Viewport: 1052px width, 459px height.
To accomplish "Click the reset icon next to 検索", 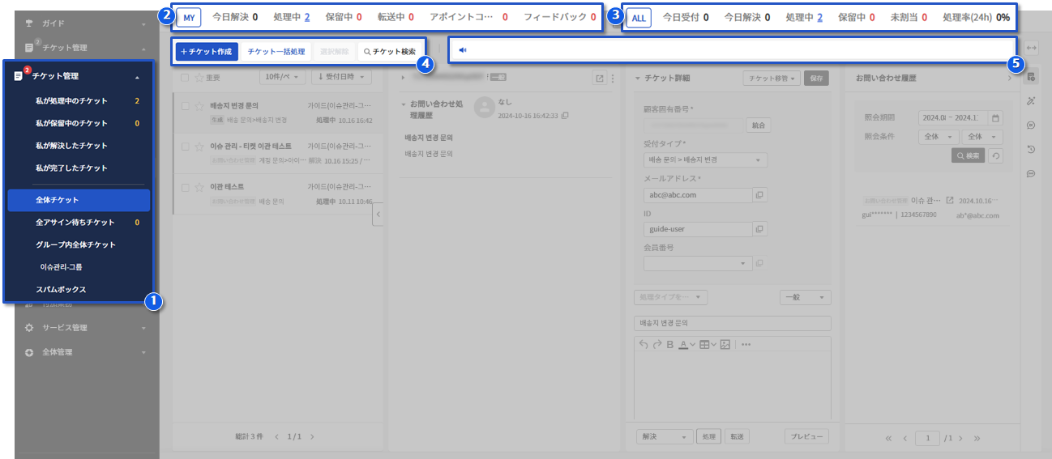I will coord(996,155).
